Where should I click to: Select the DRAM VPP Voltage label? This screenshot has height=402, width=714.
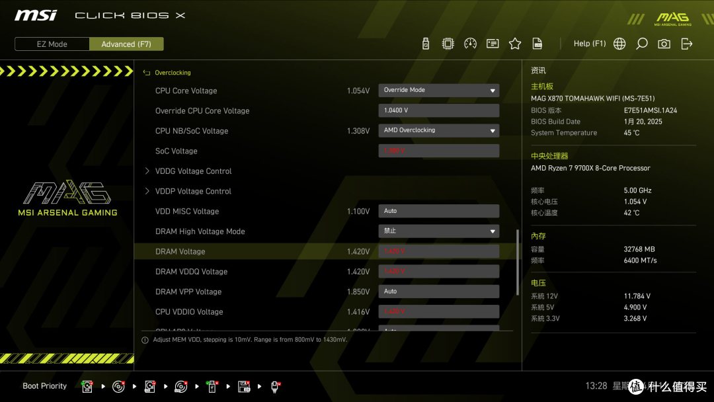click(x=188, y=292)
